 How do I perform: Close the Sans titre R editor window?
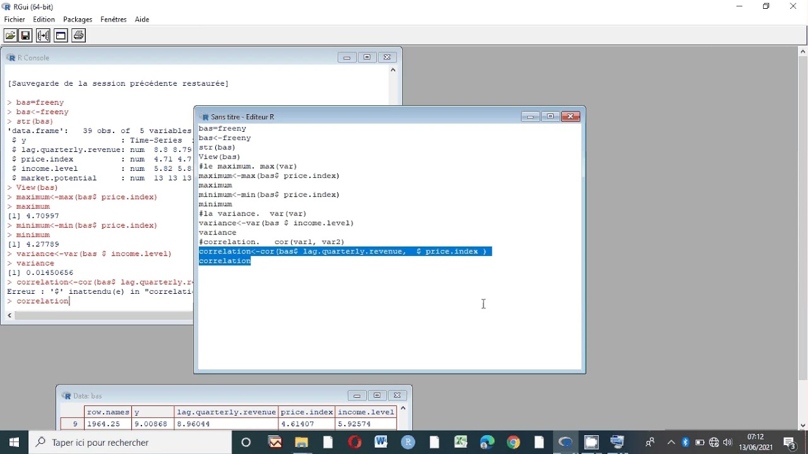tap(571, 117)
